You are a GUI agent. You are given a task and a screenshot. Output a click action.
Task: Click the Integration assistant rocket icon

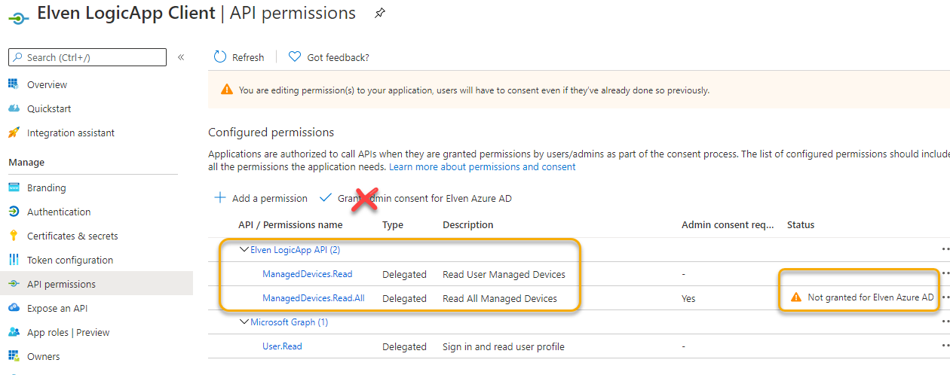pyautogui.click(x=14, y=133)
